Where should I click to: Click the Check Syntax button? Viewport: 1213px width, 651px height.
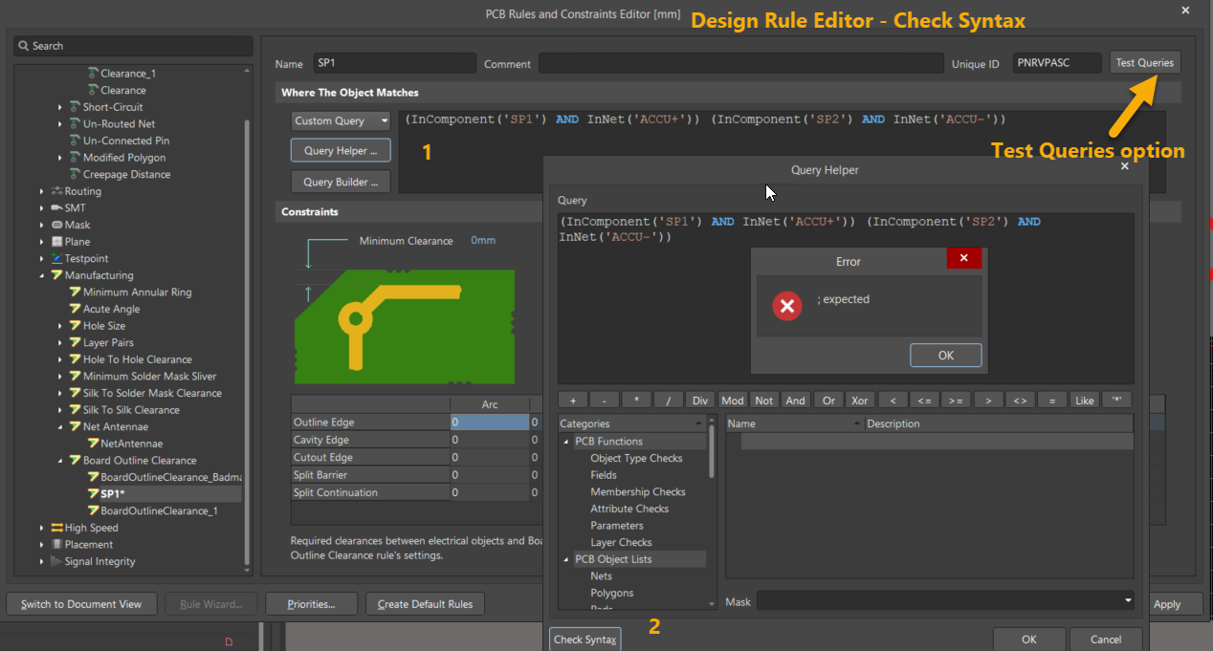pos(585,640)
